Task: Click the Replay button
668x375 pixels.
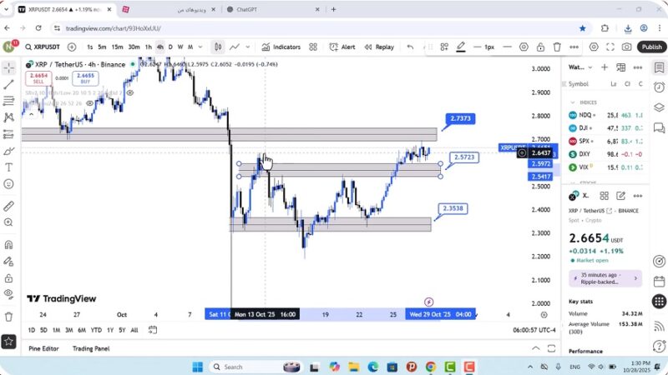Action: 378,47
